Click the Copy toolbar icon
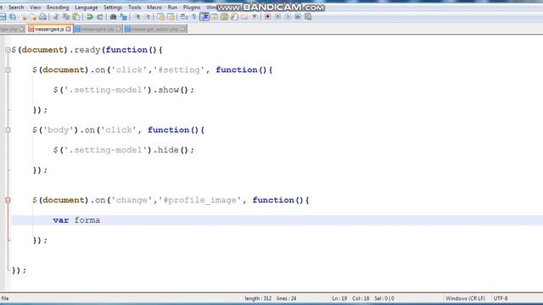Viewport: 543px width, 305px height. pos(66,17)
